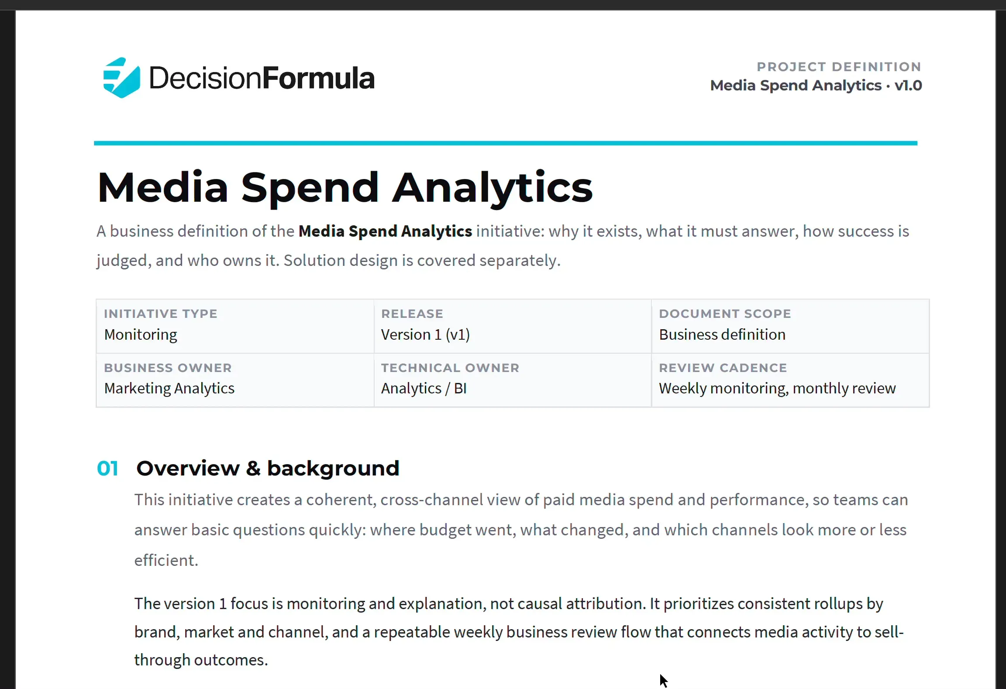Screen dimensions: 1006x689
Task: Click the PROJECT DEFINITION header label
Action: [839, 67]
